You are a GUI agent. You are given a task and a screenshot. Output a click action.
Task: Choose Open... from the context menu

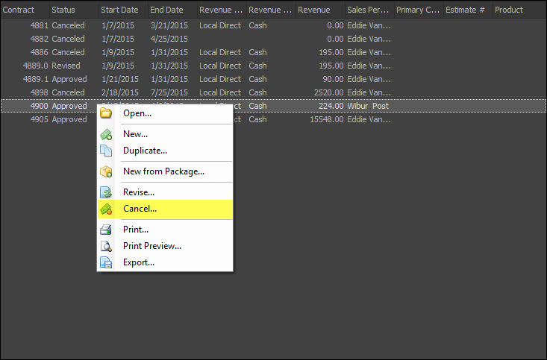(x=165, y=113)
